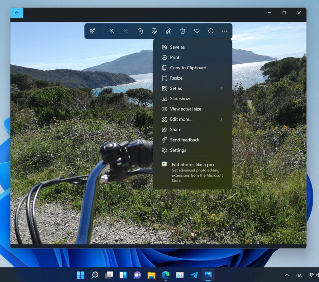View photo file information
Image resolution: width=319 pixels, height=282 pixels.
211,31
